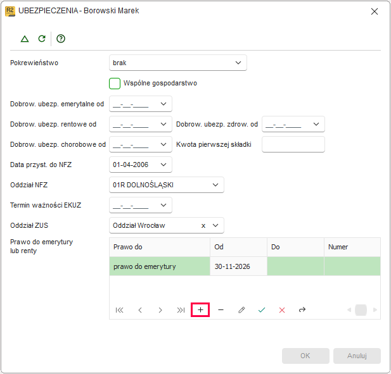391x374 pixels.
Task: Click the Kwota pierwszej składki field
Action: [x=293, y=144]
